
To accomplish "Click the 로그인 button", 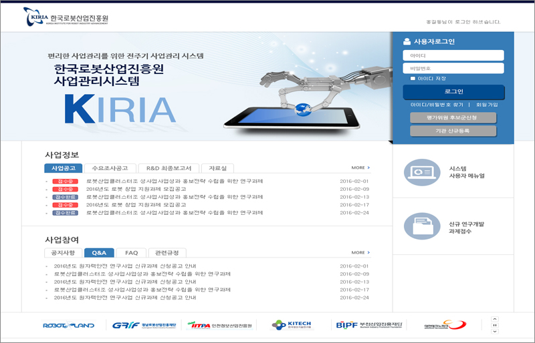I will coord(453,91).
